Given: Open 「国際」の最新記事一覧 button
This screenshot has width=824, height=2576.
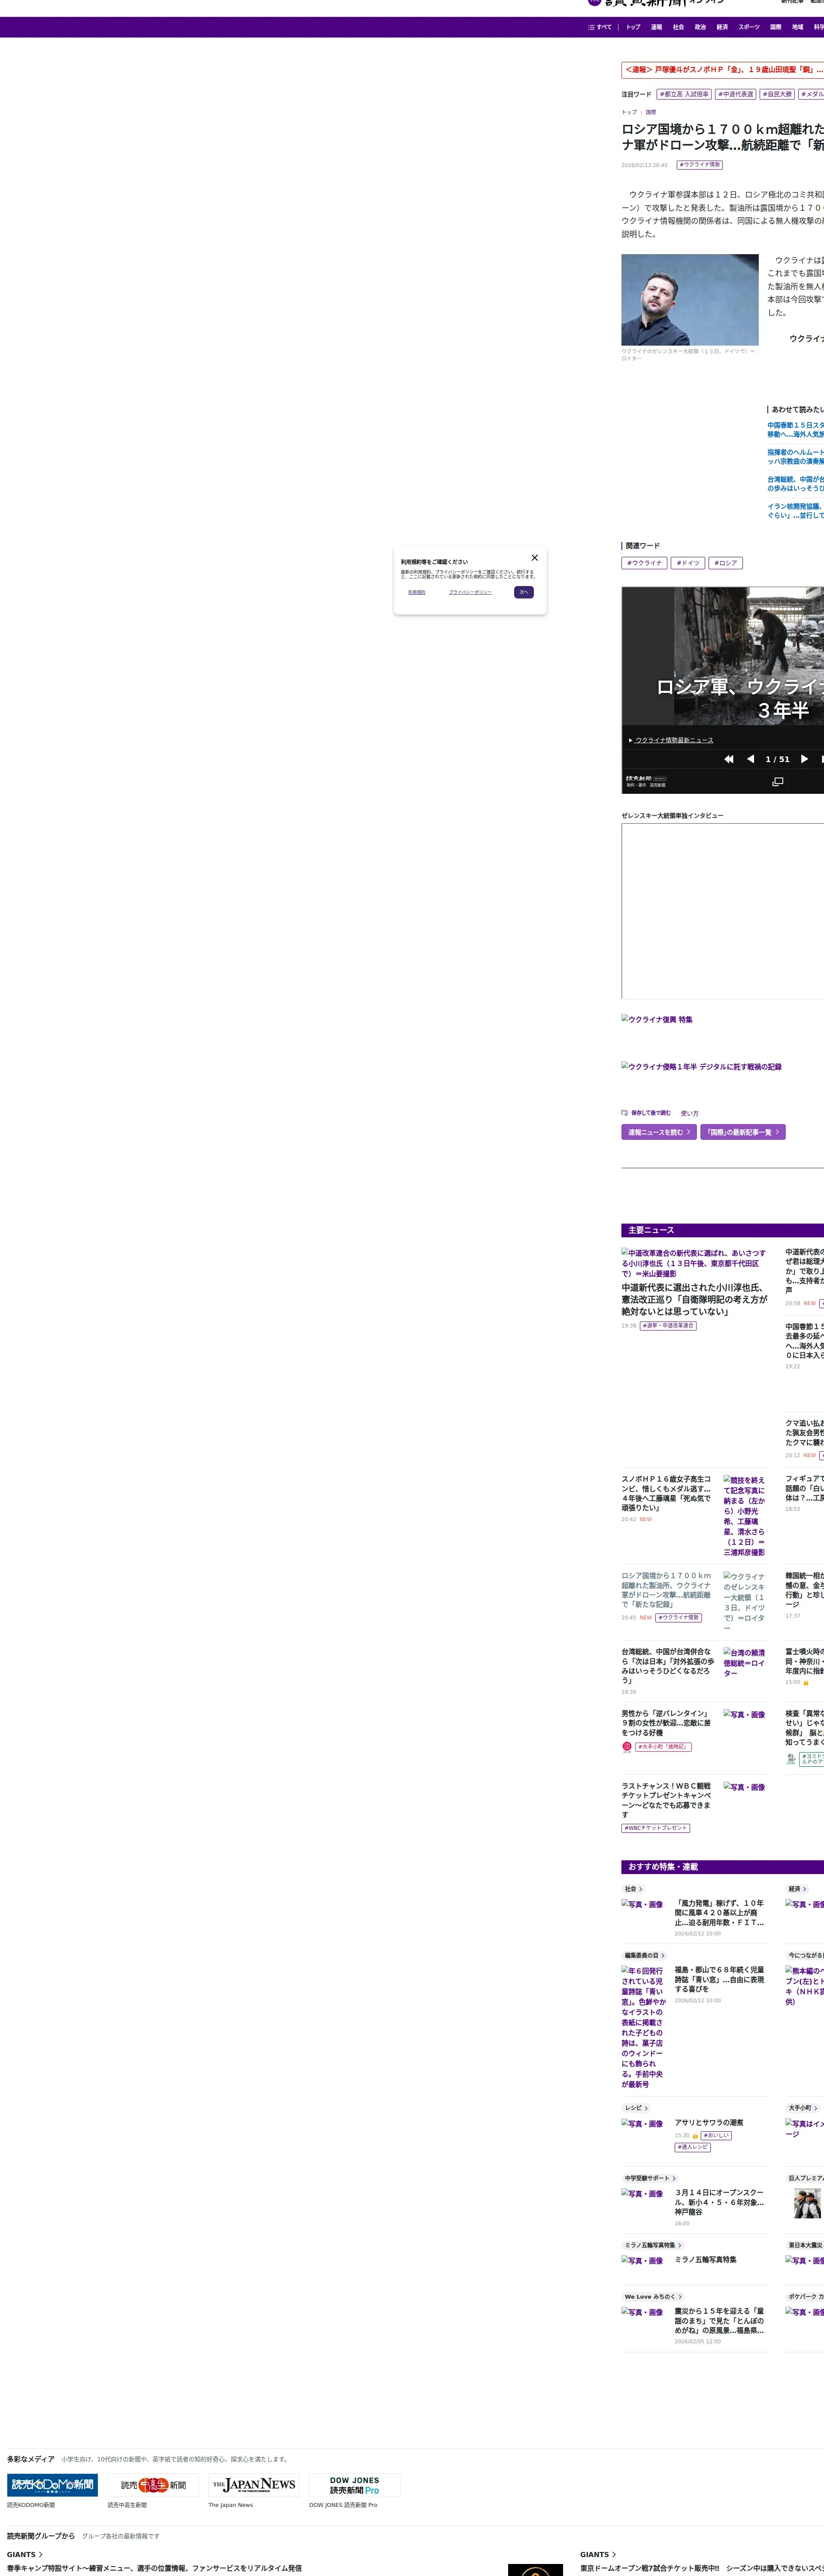Looking at the screenshot, I should (742, 1132).
